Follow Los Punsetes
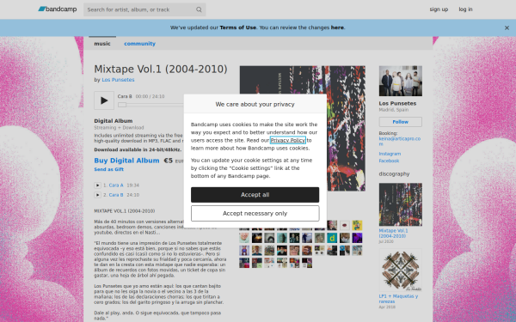516x322 pixels. coord(401,122)
